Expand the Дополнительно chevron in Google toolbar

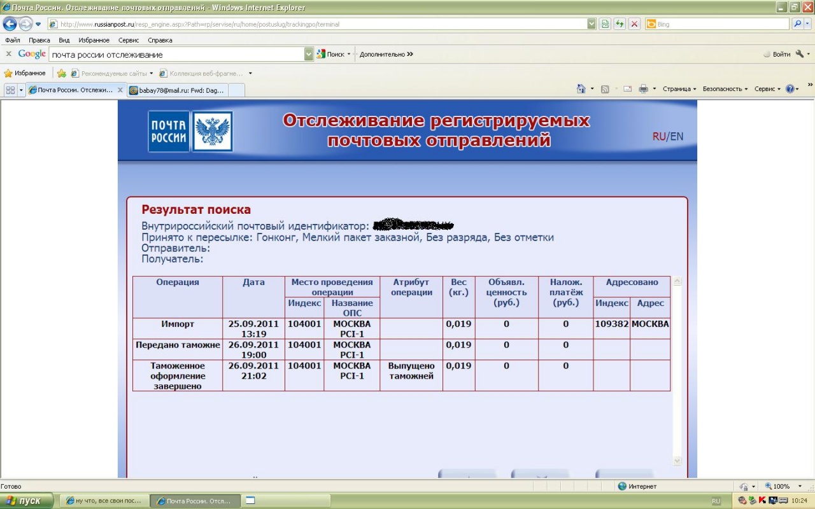click(410, 54)
